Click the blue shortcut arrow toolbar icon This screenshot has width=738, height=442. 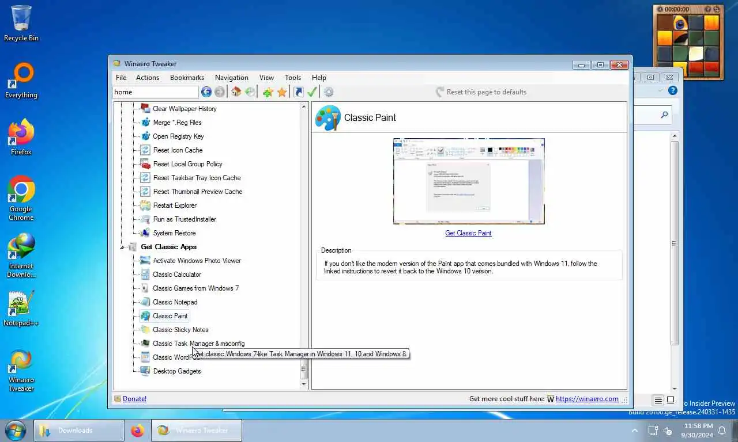point(298,92)
